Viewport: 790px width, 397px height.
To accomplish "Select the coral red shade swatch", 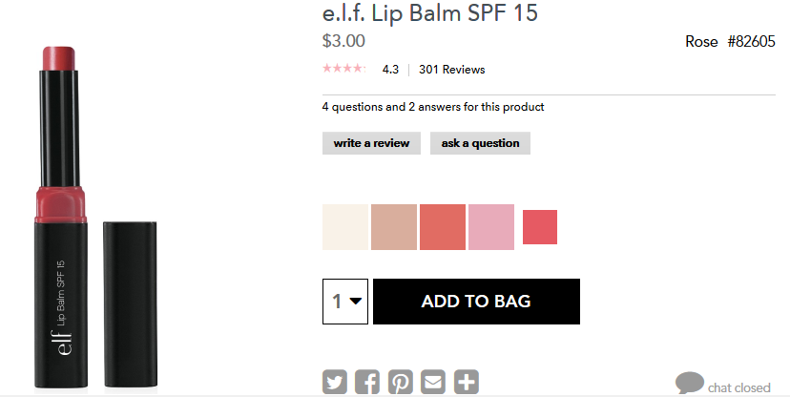I will [x=443, y=227].
